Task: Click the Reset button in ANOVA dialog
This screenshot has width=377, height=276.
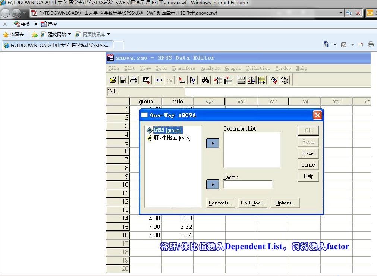Action: (308, 153)
